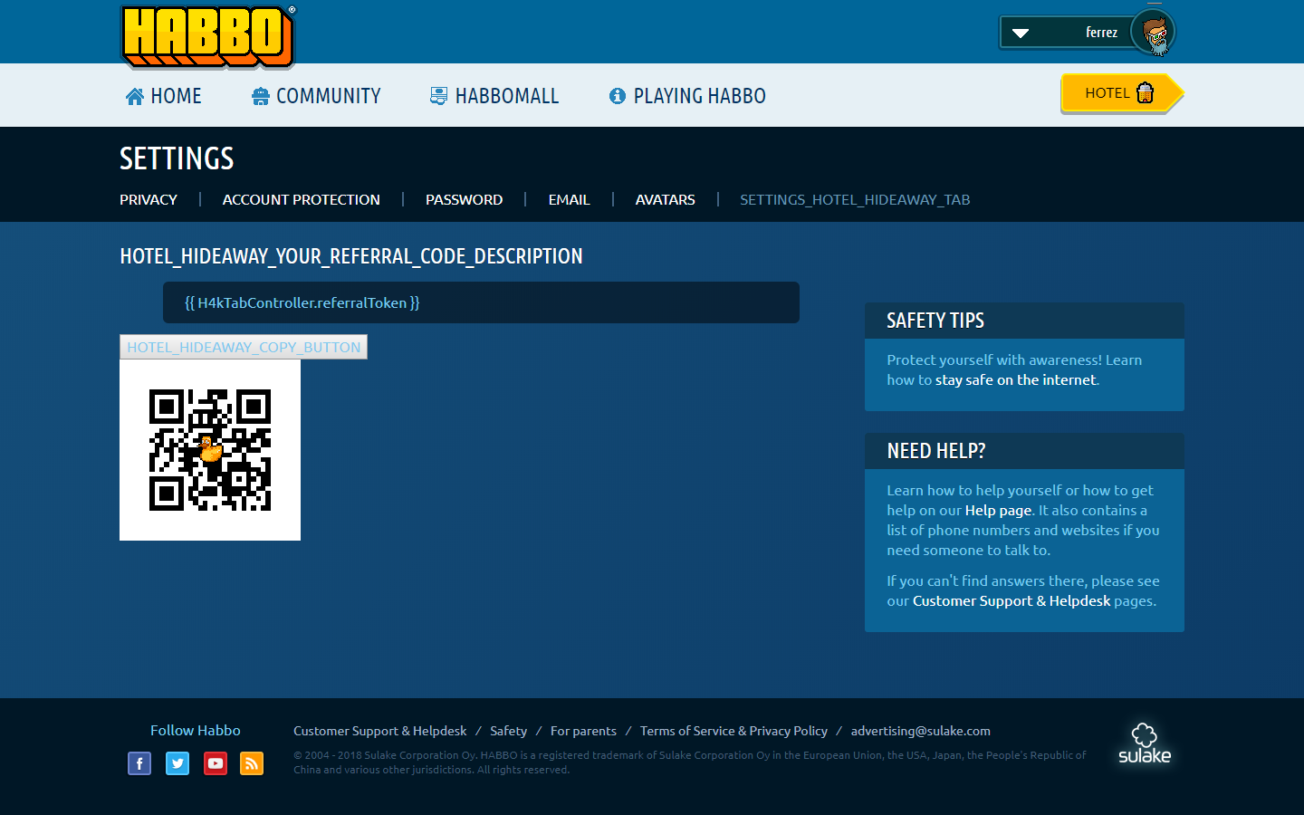The height and width of the screenshot is (815, 1304).
Task: Click the people icon beside COMMUNITY
Action: (256, 95)
